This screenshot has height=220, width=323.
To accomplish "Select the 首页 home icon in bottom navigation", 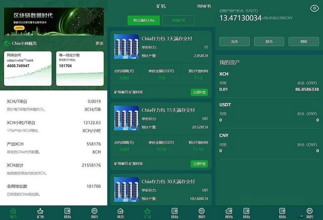I will pyautogui.click(x=13, y=212).
